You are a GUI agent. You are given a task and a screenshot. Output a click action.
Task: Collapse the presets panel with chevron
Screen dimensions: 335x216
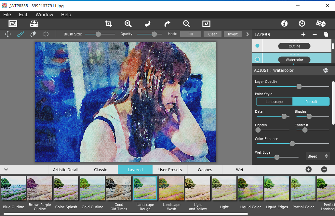6,169
